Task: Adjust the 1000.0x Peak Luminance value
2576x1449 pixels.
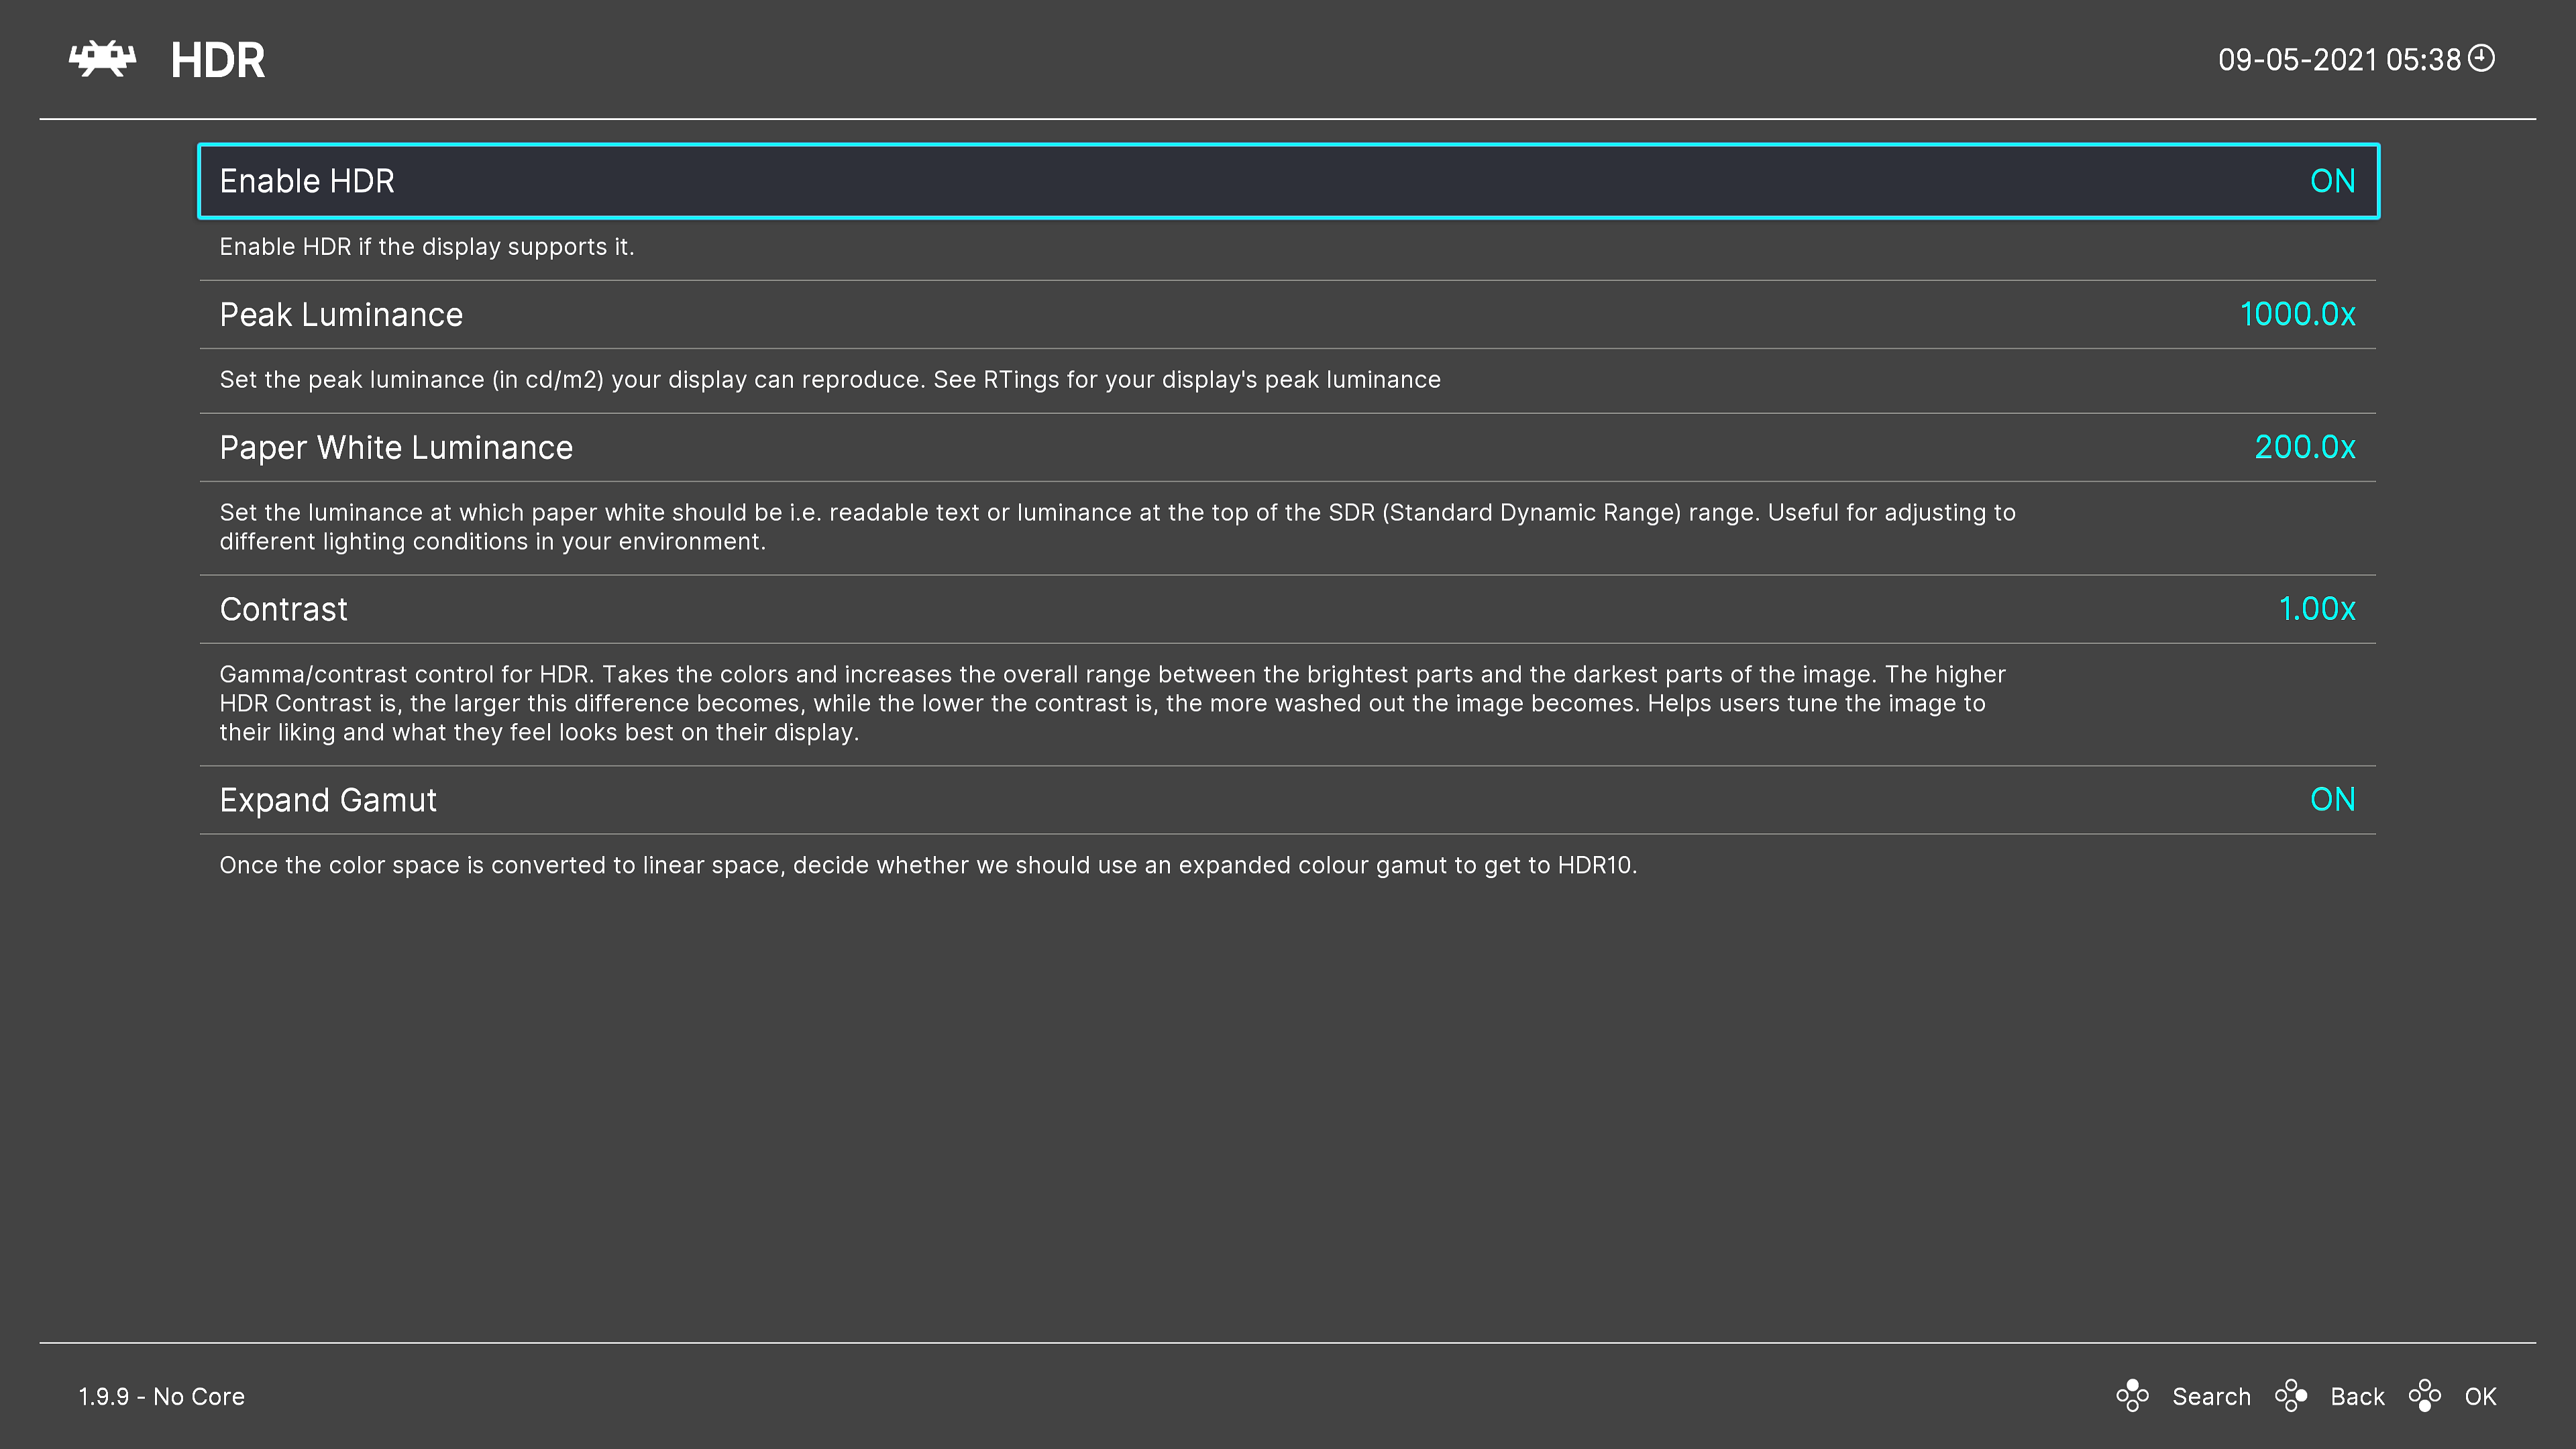Action: tap(2297, 315)
